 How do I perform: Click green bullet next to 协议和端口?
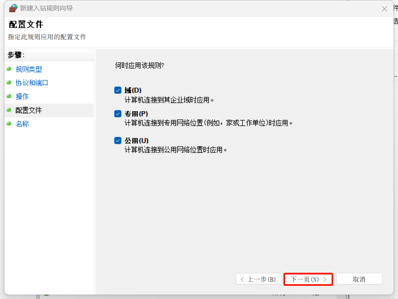(9, 82)
